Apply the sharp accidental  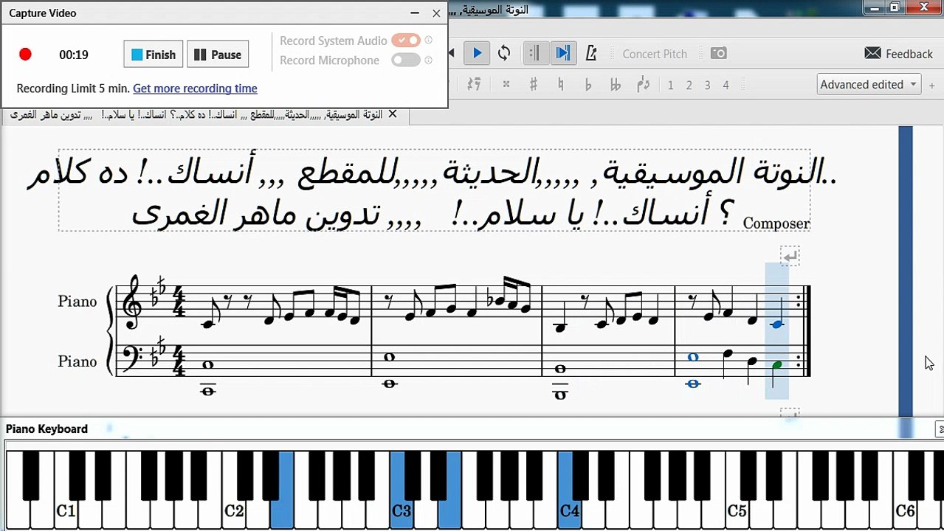[533, 85]
